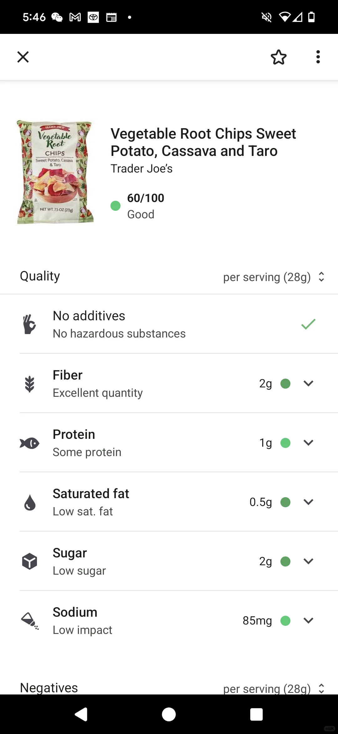
Task: Tap the no additives hand icon
Action: point(29,324)
